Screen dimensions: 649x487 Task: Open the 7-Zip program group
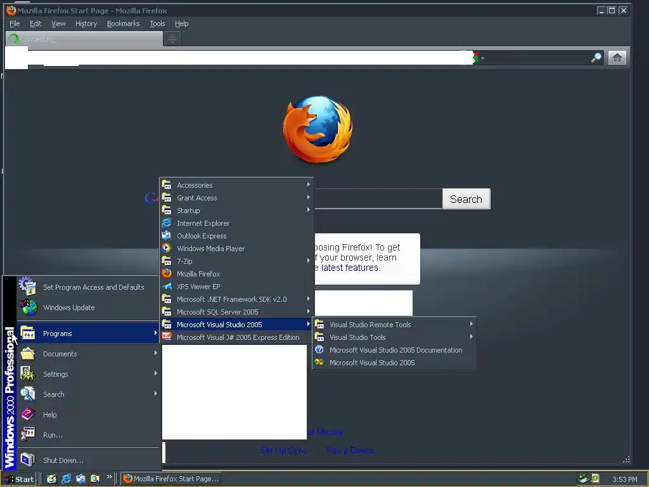[236, 261]
